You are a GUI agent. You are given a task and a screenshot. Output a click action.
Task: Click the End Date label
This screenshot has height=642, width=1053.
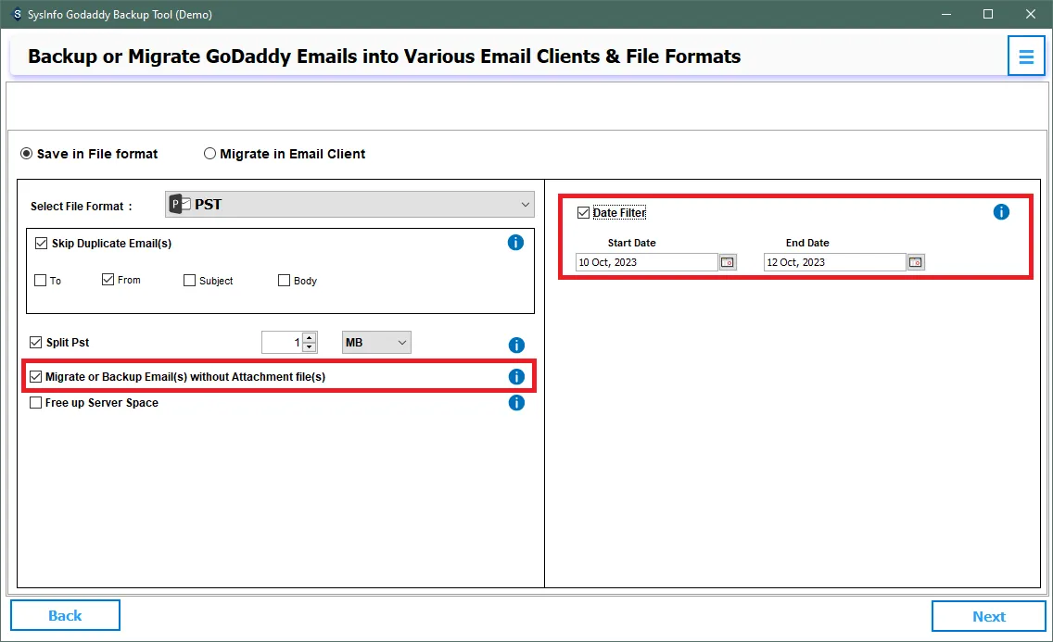pos(807,243)
